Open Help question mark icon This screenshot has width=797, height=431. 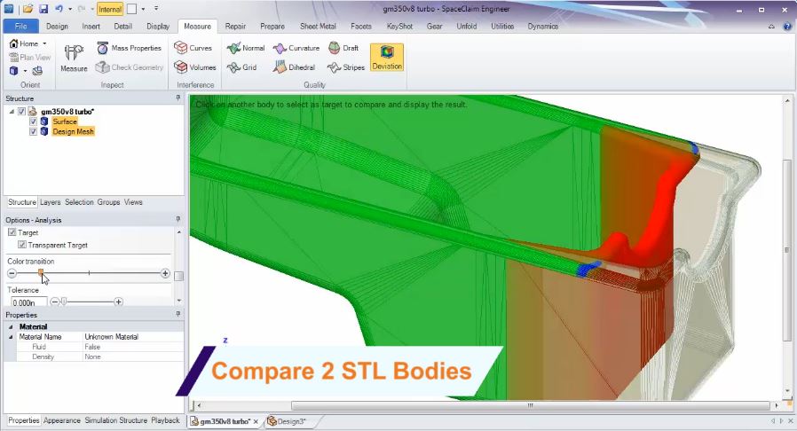[x=787, y=27]
